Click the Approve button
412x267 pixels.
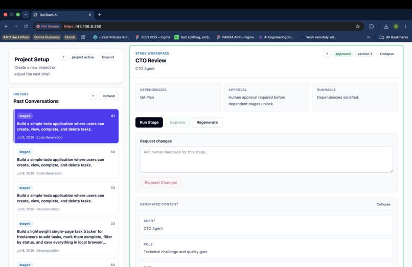(177, 123)
